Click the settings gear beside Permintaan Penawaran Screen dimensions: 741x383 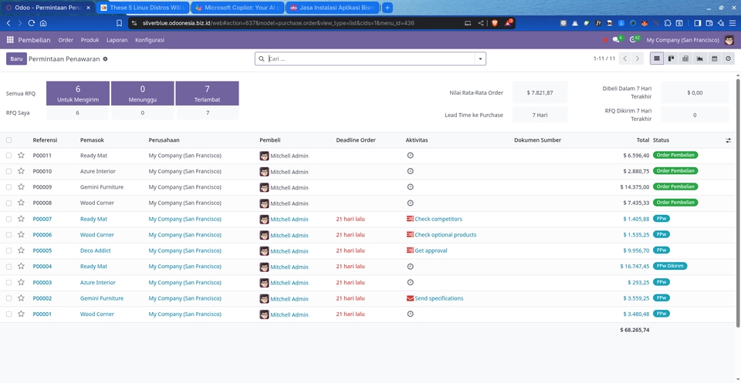coord(106,59)
